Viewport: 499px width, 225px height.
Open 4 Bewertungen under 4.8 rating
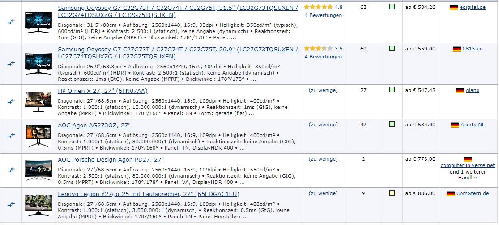[323, 15]
